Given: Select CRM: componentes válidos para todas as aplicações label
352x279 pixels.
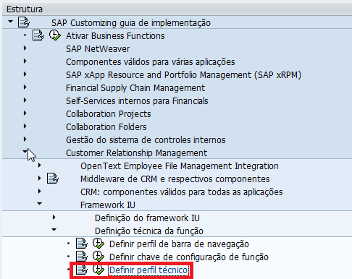Looking at the screenshot, I should point(182,192).
